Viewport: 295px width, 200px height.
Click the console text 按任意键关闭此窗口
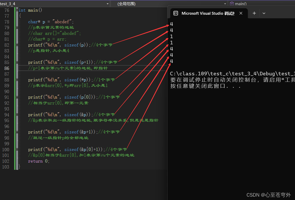click(x=205, y=86)
